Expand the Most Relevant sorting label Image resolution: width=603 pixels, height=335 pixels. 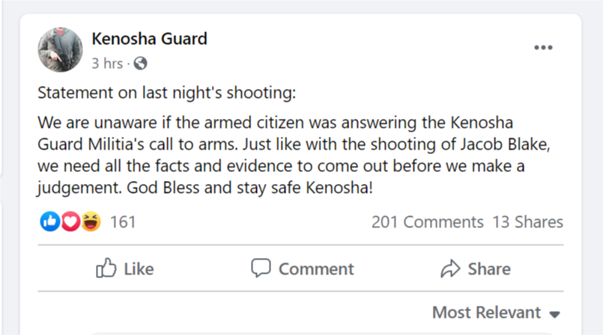486,312
